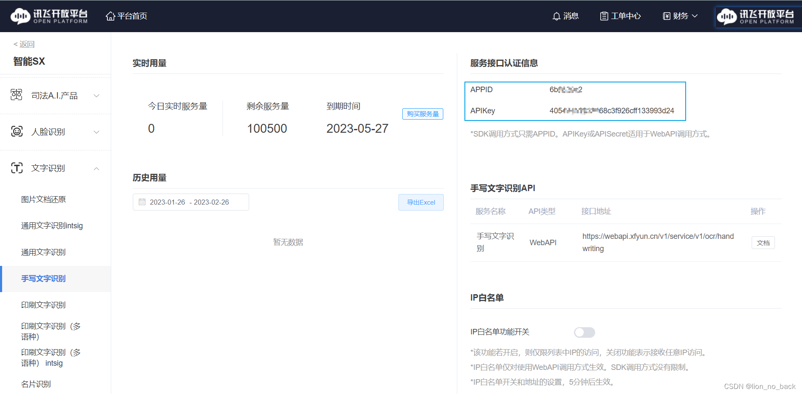Select 印刷文字识别 in sidebar
The width and height of the screenshot is (802, 394).
click(44, 305)
